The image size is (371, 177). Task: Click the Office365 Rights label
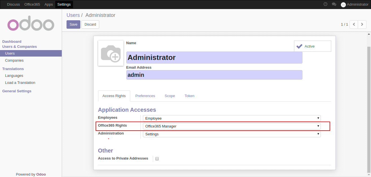[x=112, y=126]
